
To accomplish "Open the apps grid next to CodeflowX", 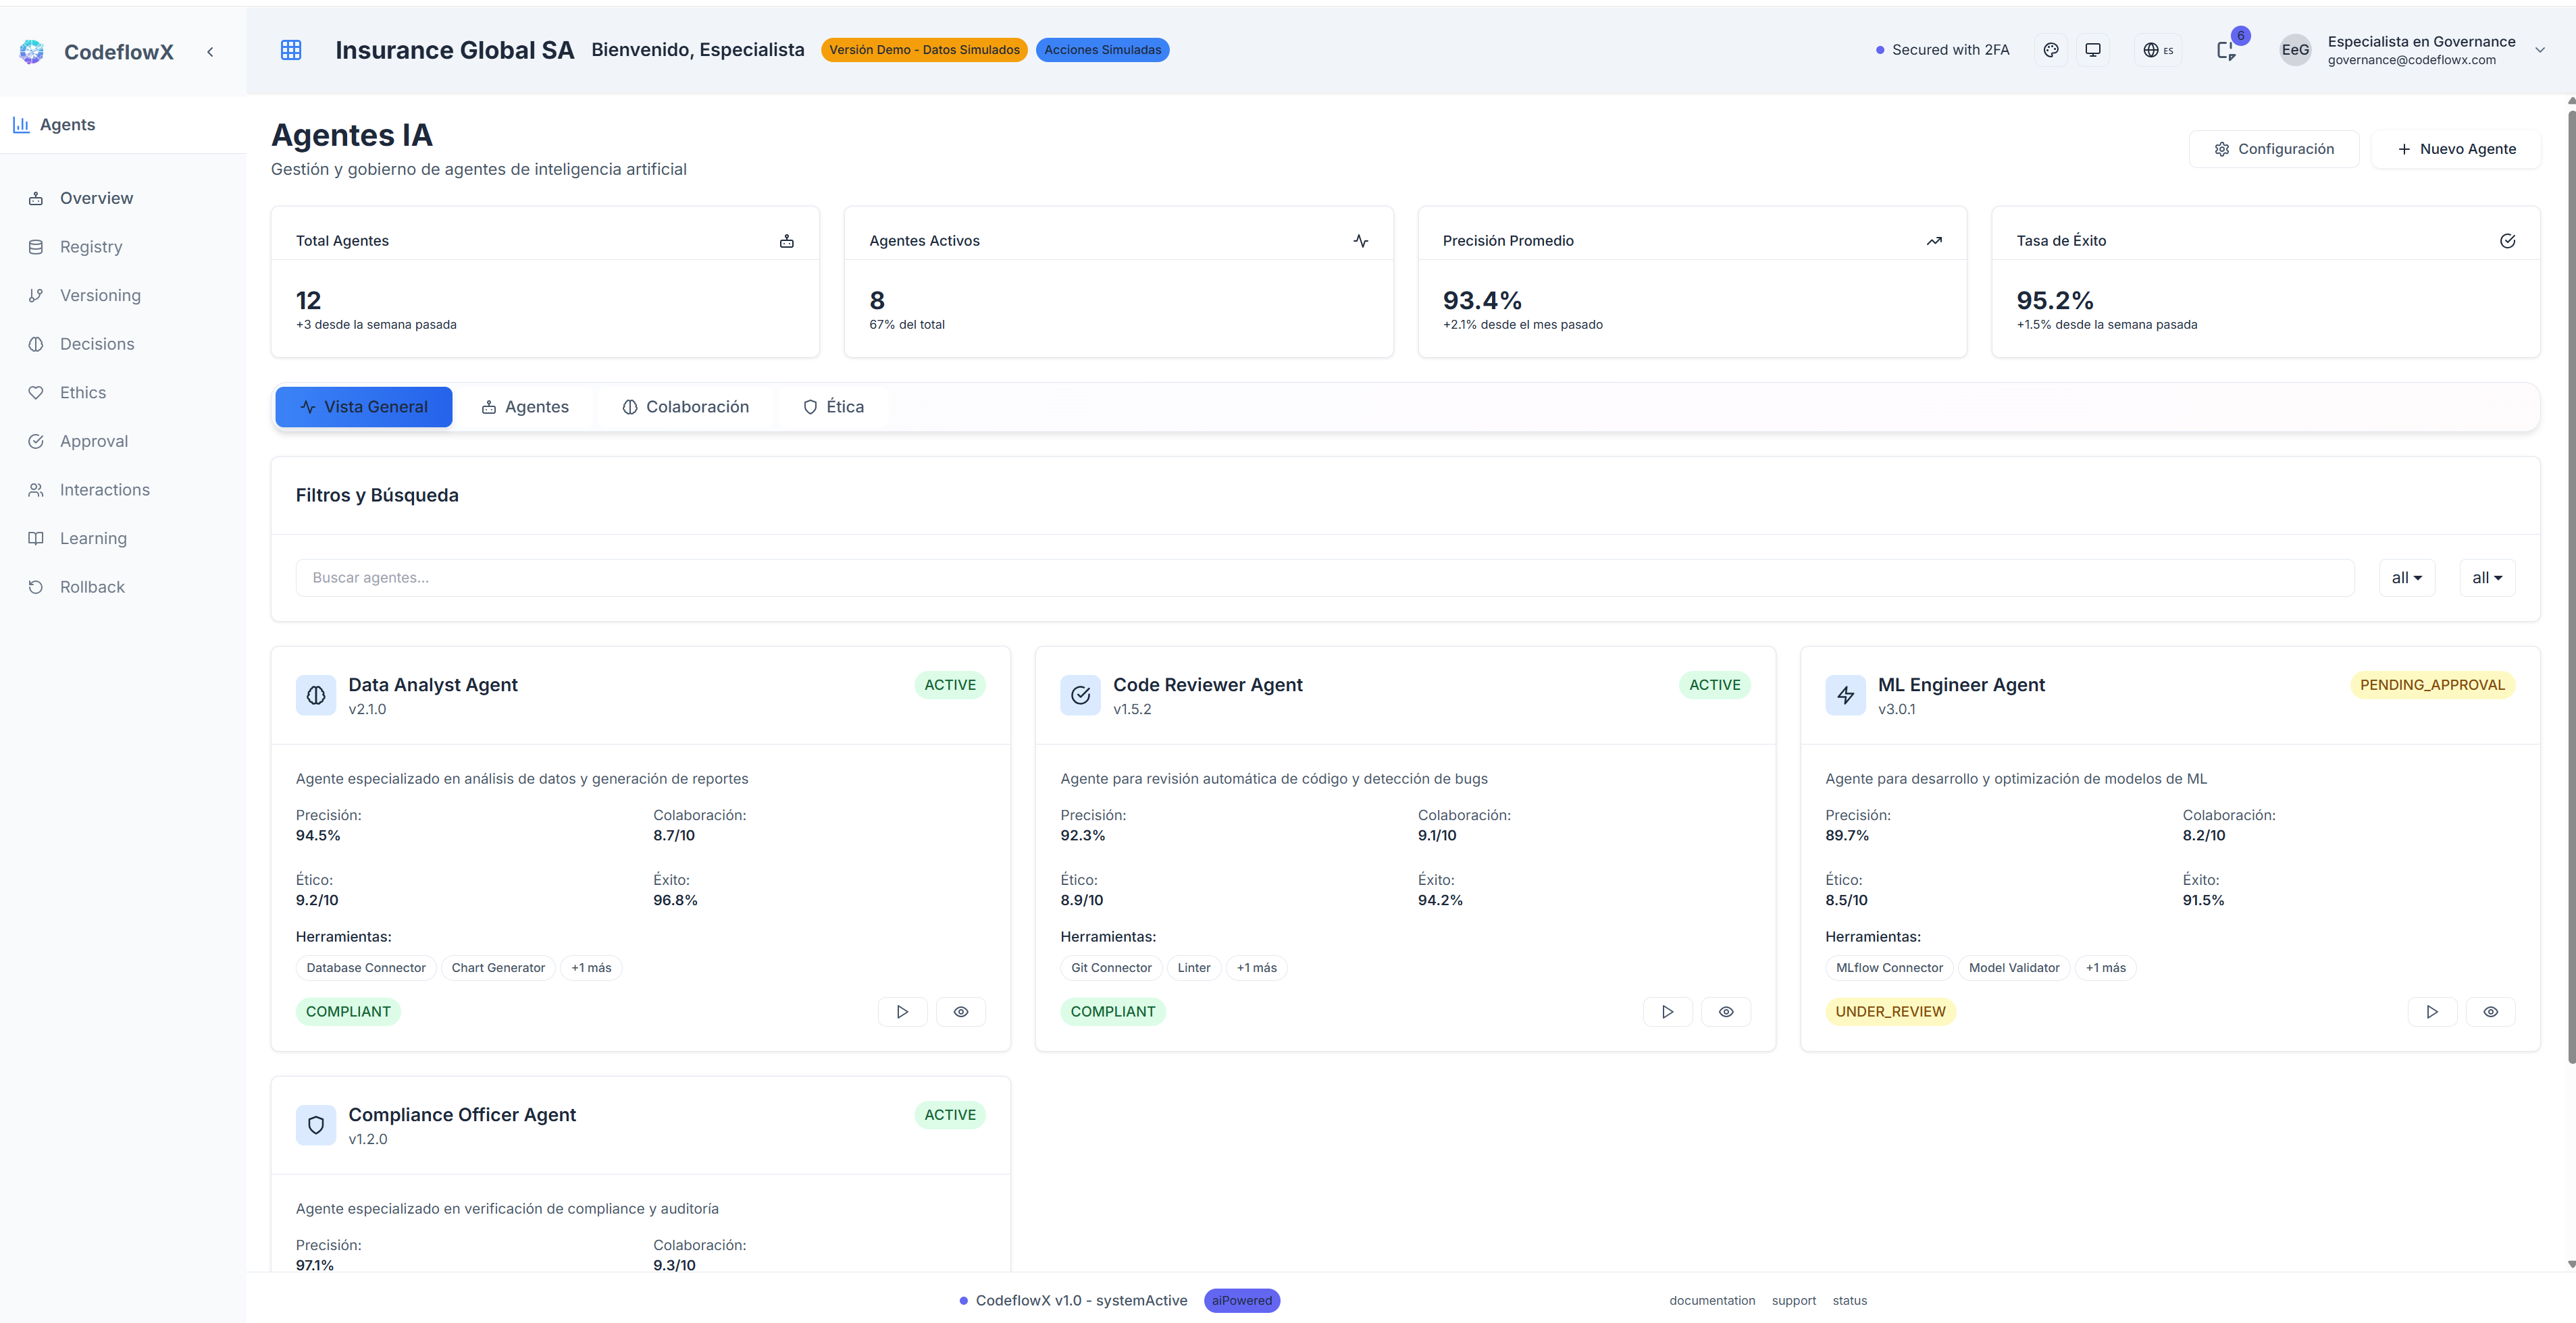I will click(x=291, y=50).
